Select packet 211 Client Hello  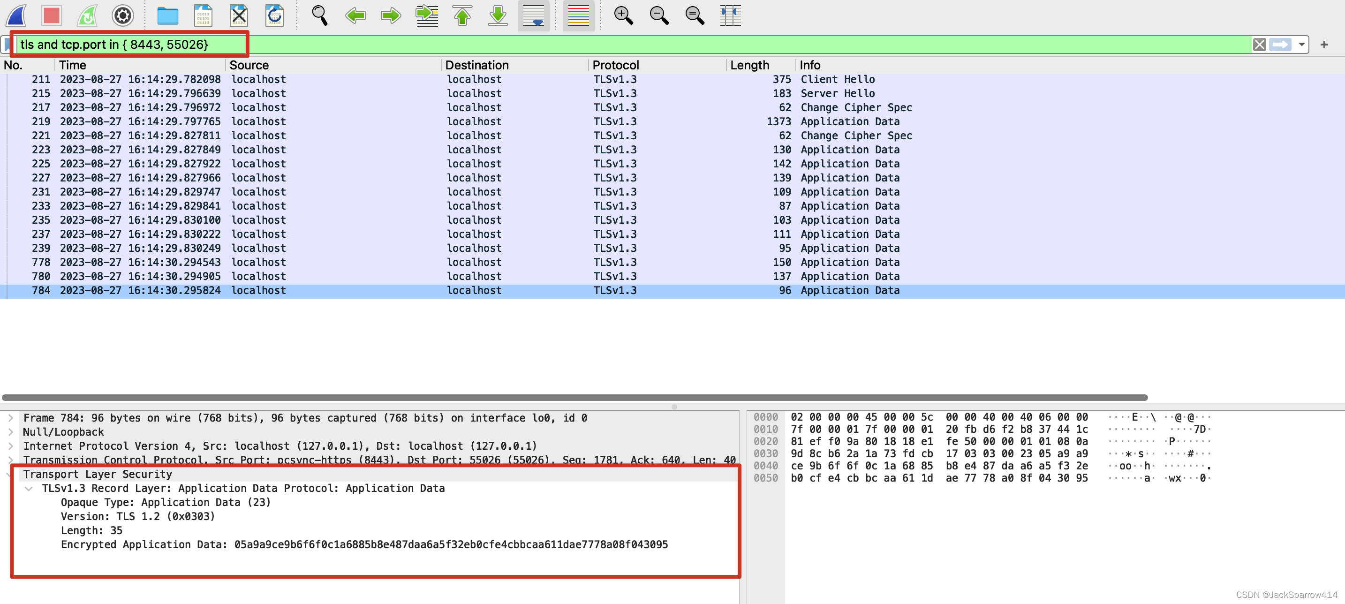672,79
